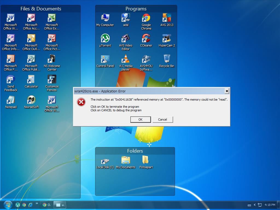Click Cancel in the Application Error dialog
280x210 pixels.
162,119
